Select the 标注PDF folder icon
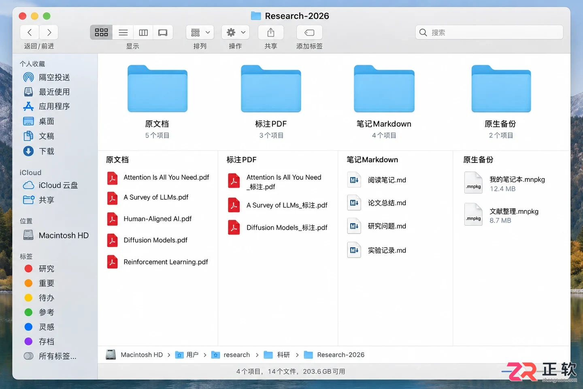 click(271, 88)
